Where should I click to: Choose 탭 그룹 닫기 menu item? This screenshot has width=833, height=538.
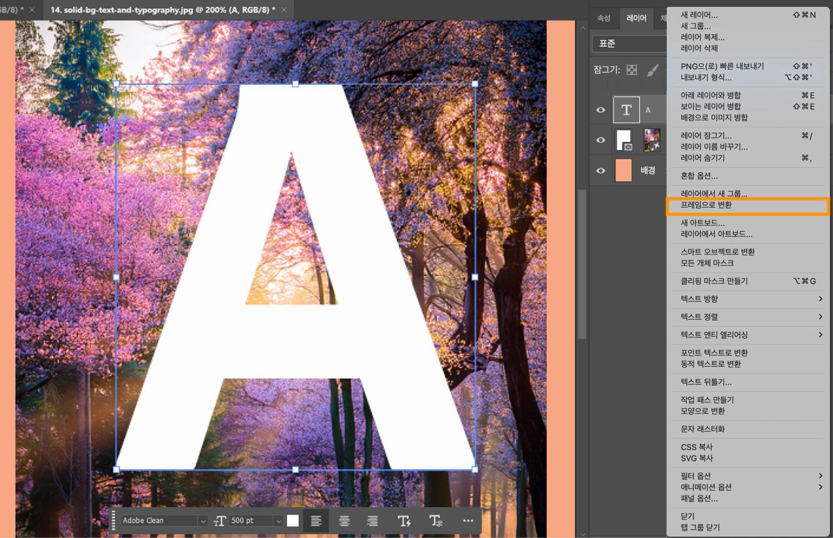[x=749, y=528]
